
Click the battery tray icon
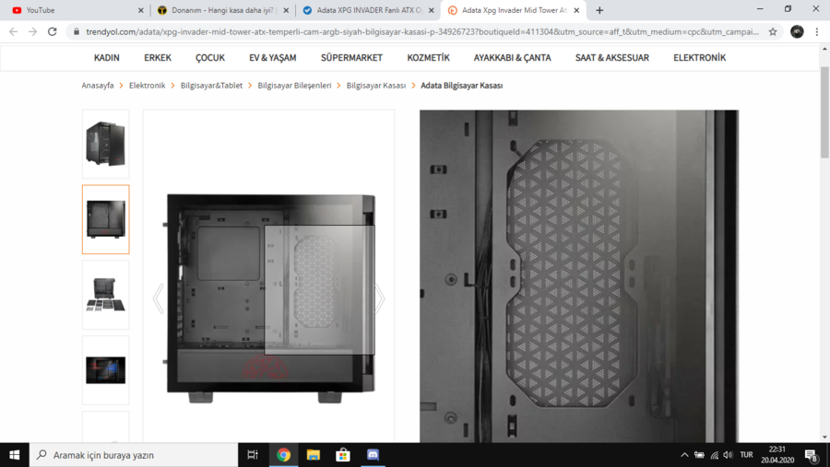click(699, 455)
